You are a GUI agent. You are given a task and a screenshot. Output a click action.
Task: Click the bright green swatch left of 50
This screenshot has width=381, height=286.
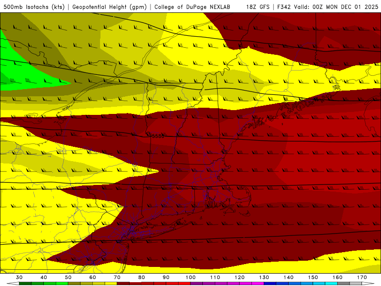point(62,284)
